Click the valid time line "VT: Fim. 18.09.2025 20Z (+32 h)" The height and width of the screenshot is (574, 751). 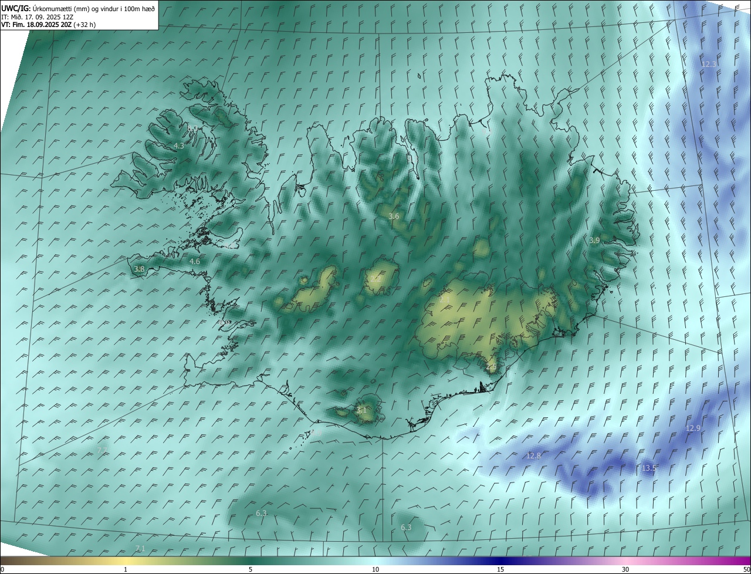coord(48,25)
